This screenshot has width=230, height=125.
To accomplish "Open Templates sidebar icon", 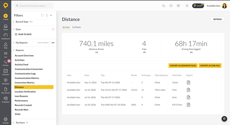I will pyautogui.click(x=5, y=98).
